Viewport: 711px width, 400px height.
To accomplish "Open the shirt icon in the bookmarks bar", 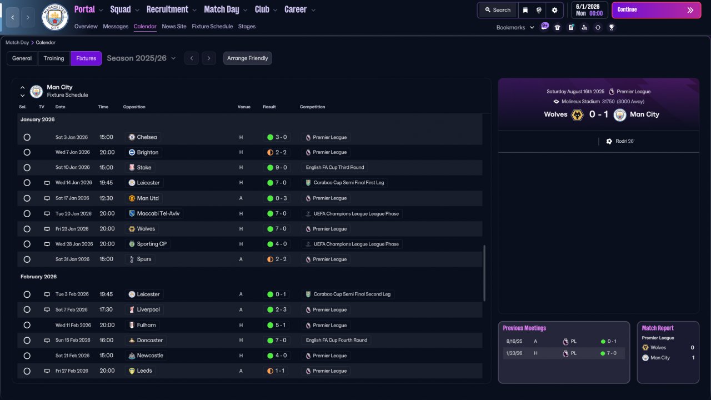I will coord(558,27).
